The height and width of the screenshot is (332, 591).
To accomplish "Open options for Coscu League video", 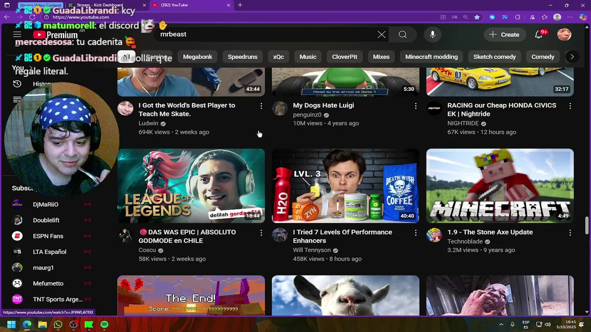I will tap(261, 233).
